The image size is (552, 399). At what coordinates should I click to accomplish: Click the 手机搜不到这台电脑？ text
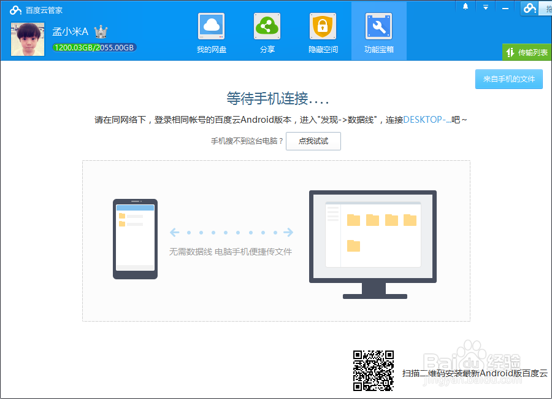coord(247,141)
